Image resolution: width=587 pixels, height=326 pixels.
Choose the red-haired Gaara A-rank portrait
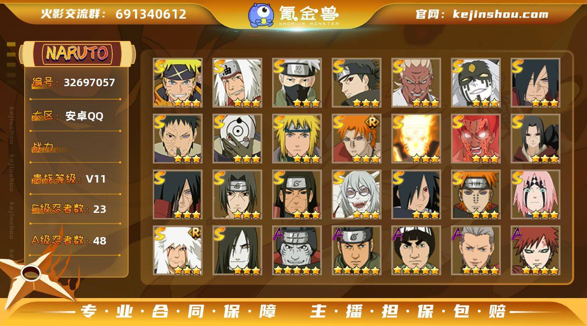tap(535, 250)
